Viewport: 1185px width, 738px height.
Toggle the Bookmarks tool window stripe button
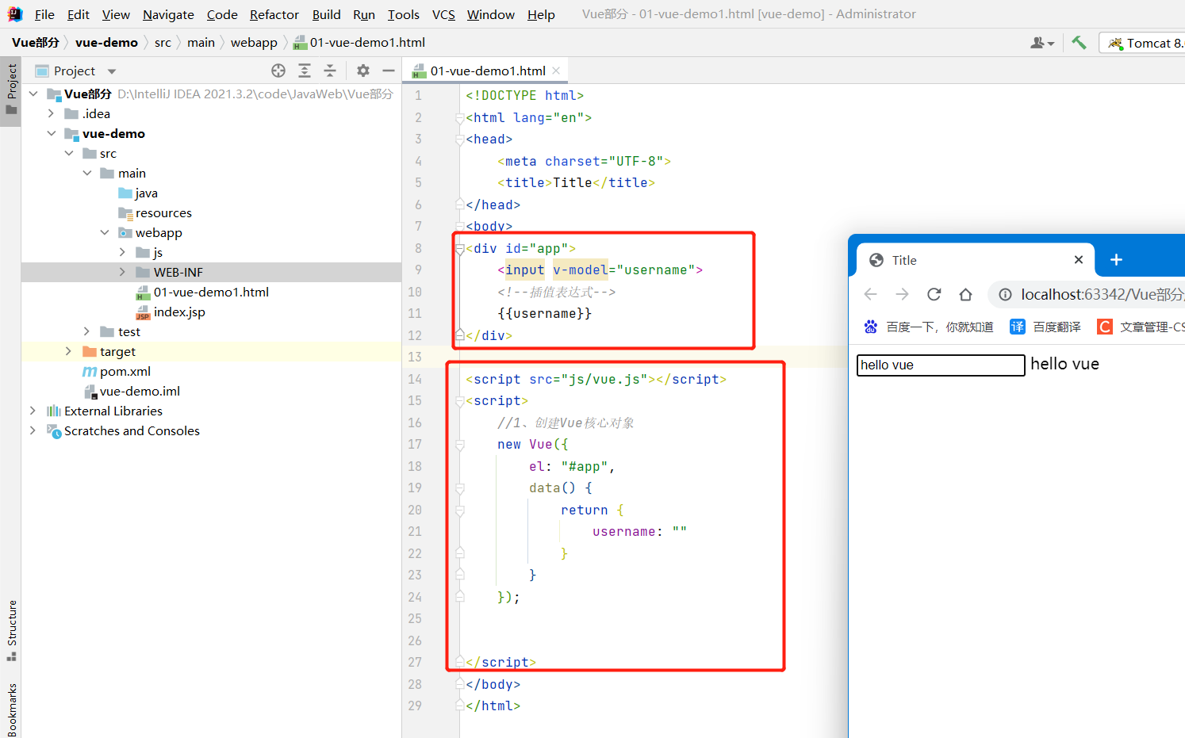pos(11,709)
